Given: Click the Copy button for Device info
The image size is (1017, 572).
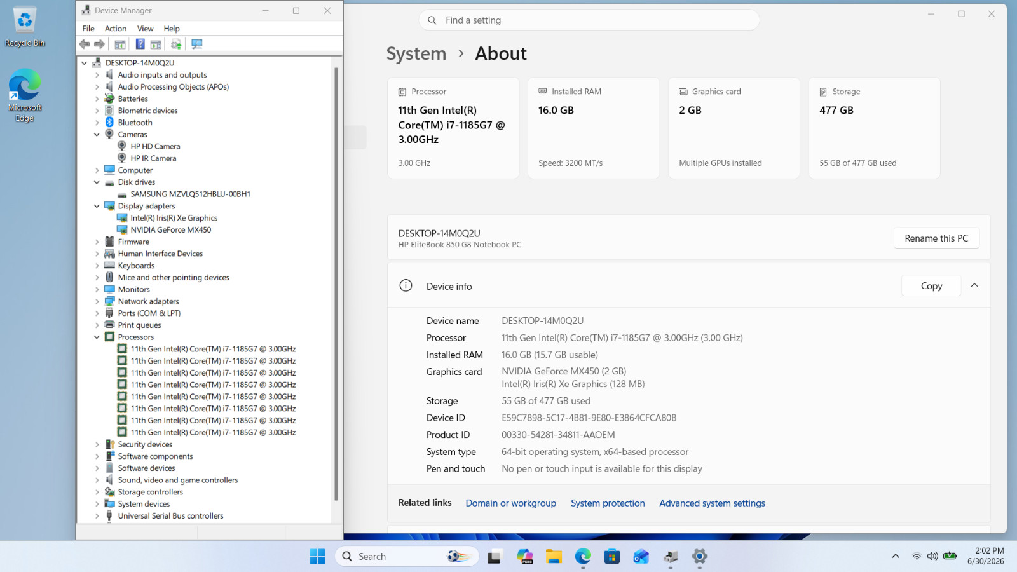Looking at the screenshot, I should tap(931, 286).
